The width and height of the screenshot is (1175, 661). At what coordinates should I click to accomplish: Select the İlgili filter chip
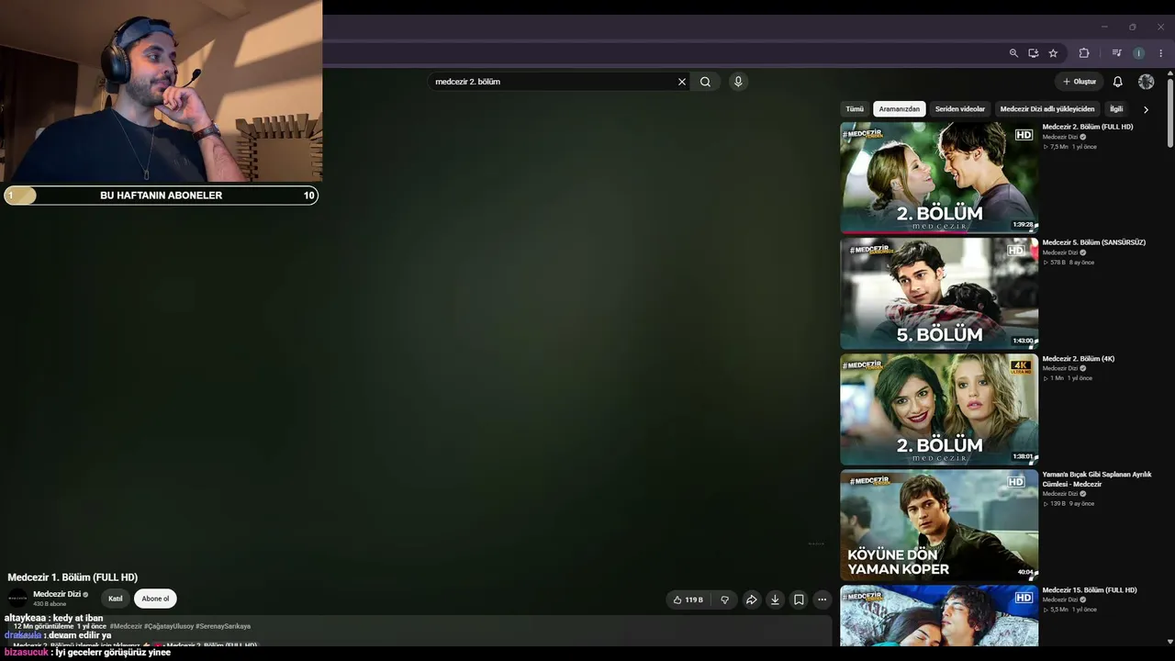[x=1116, y=109]
